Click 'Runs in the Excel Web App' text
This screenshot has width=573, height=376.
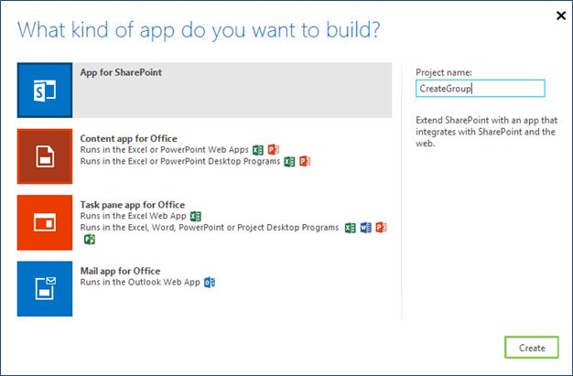tap(134, 216)
